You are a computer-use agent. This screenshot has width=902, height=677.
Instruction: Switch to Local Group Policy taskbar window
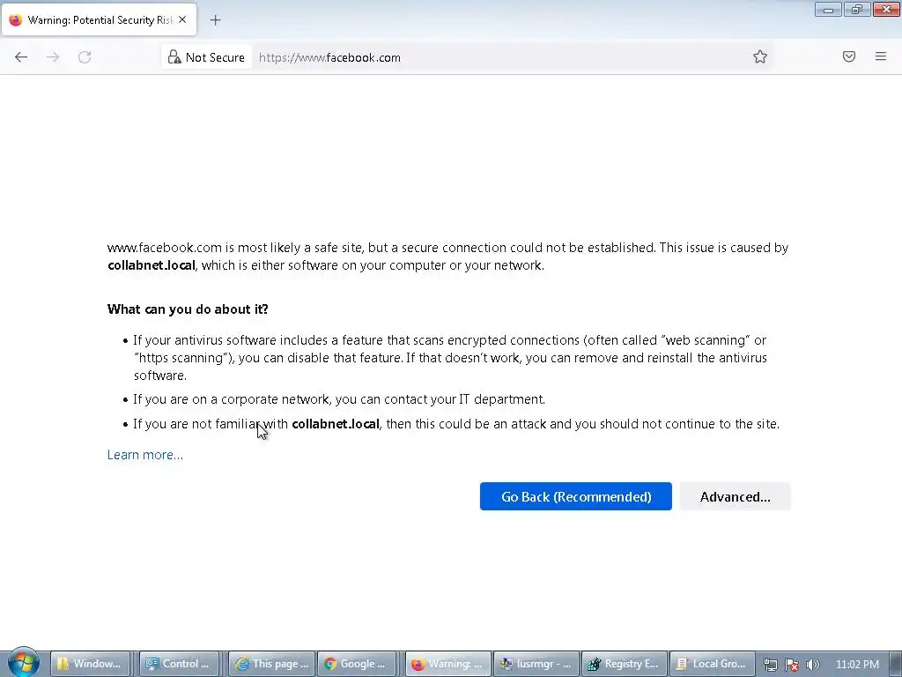click(712, 664)
